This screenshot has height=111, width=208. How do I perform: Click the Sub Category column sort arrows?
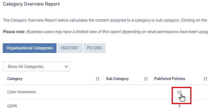(146, 79)
